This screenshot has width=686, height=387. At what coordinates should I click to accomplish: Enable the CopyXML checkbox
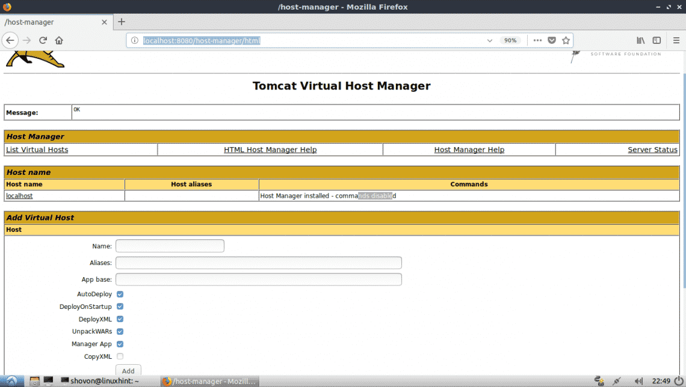(120, 356)
